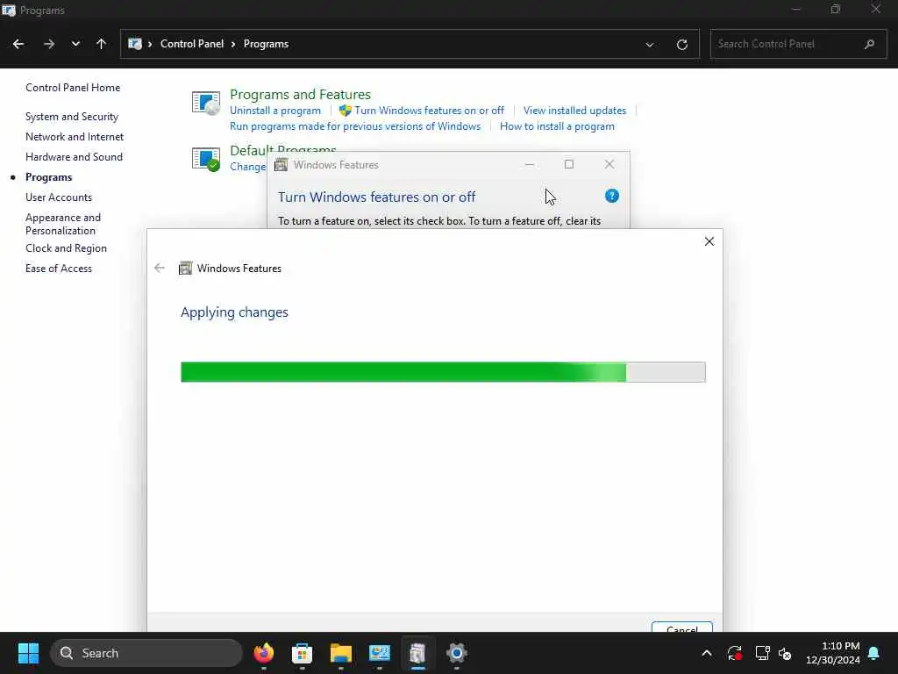Open Appearance and Personalization category
Screen dimensions: 898x674
(x=63, y=224)
